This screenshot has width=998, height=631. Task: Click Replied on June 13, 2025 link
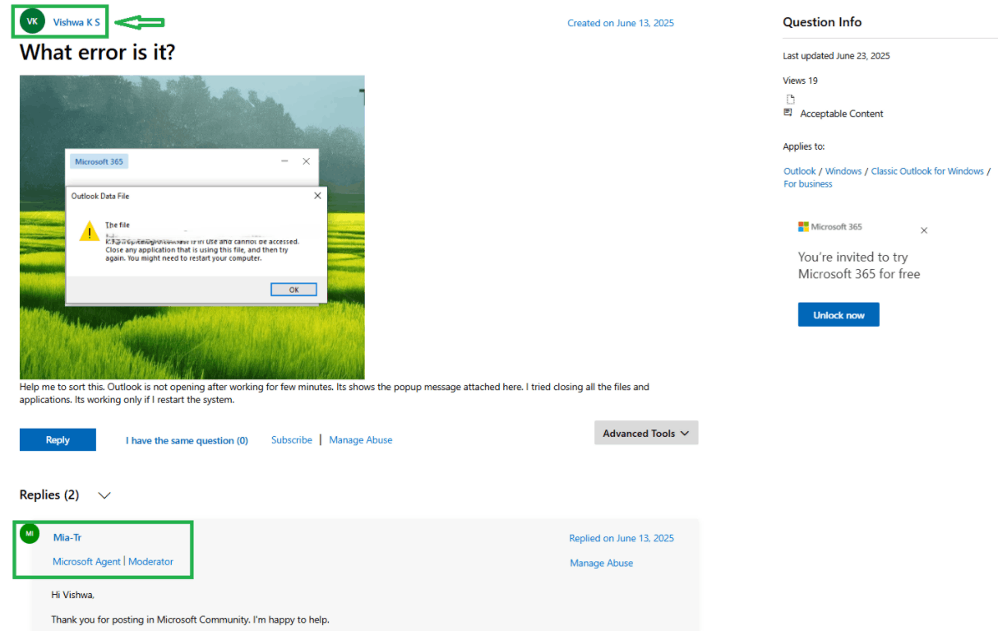click(621, 538)
